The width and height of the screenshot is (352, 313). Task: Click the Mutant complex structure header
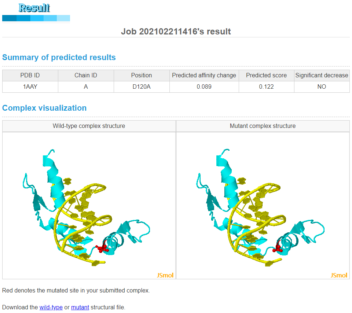pos(263,126)
